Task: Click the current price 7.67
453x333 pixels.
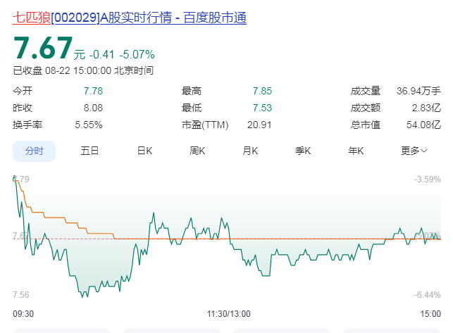Action: (x=43, y=48)
